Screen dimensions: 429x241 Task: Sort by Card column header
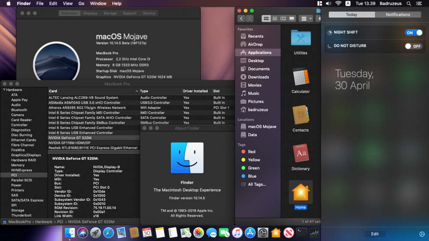(x=93, y=91)
